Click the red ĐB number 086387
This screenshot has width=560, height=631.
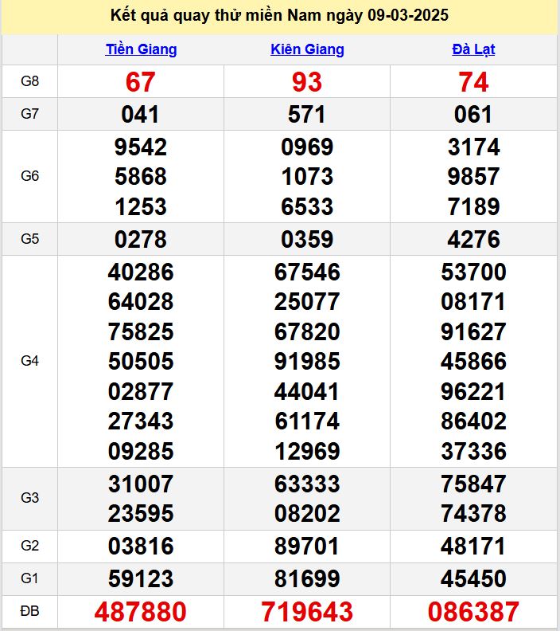[473, 612]
